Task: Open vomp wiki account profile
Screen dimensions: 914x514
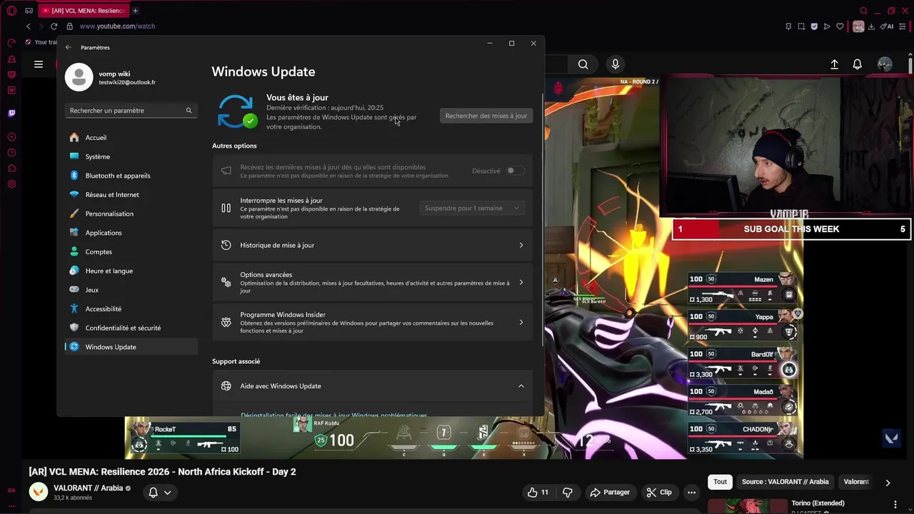Action: [111, 77]
